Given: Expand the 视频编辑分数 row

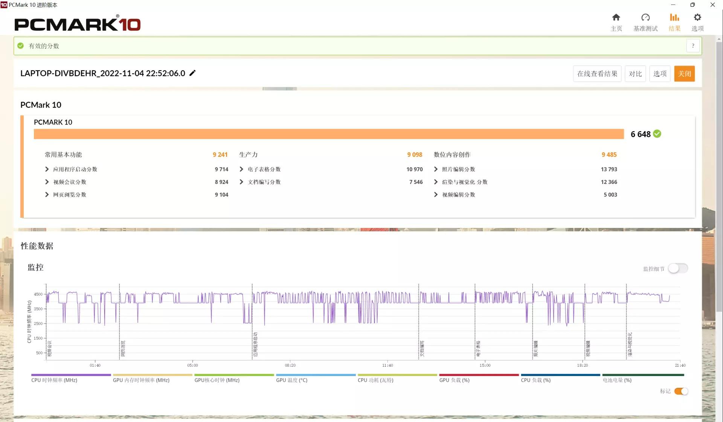Looking at the screenshot, I should 436,194.
